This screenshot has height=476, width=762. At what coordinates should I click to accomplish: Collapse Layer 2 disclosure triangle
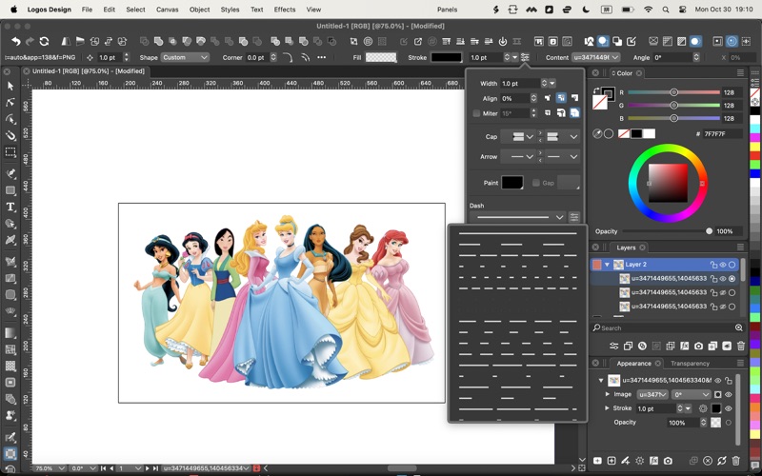607,265
